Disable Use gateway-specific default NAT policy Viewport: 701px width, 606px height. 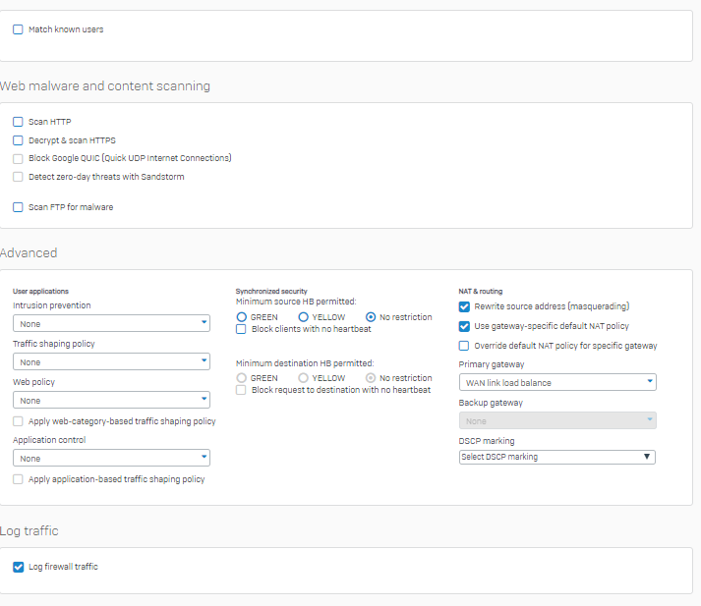pos(464,326)
